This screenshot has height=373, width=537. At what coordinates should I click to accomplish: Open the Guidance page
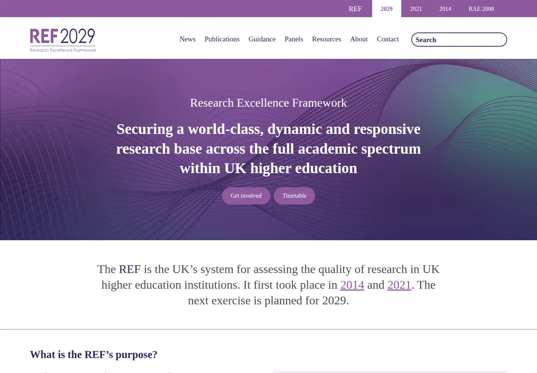(x=262, y=39)
